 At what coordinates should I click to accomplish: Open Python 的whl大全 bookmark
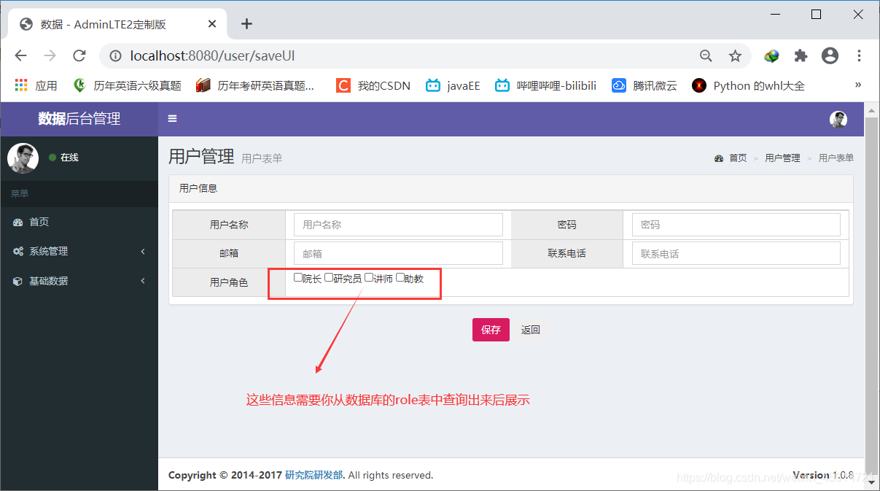click(748, 85)
